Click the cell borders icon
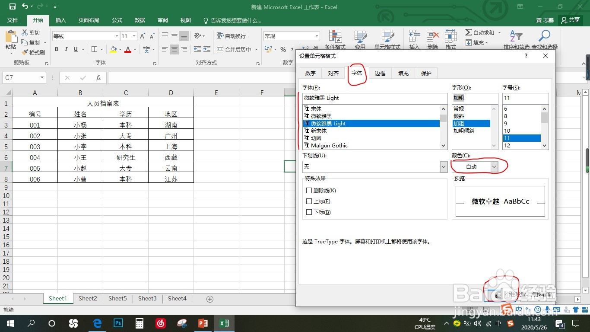The image size is (590, 332). [95, 49]
